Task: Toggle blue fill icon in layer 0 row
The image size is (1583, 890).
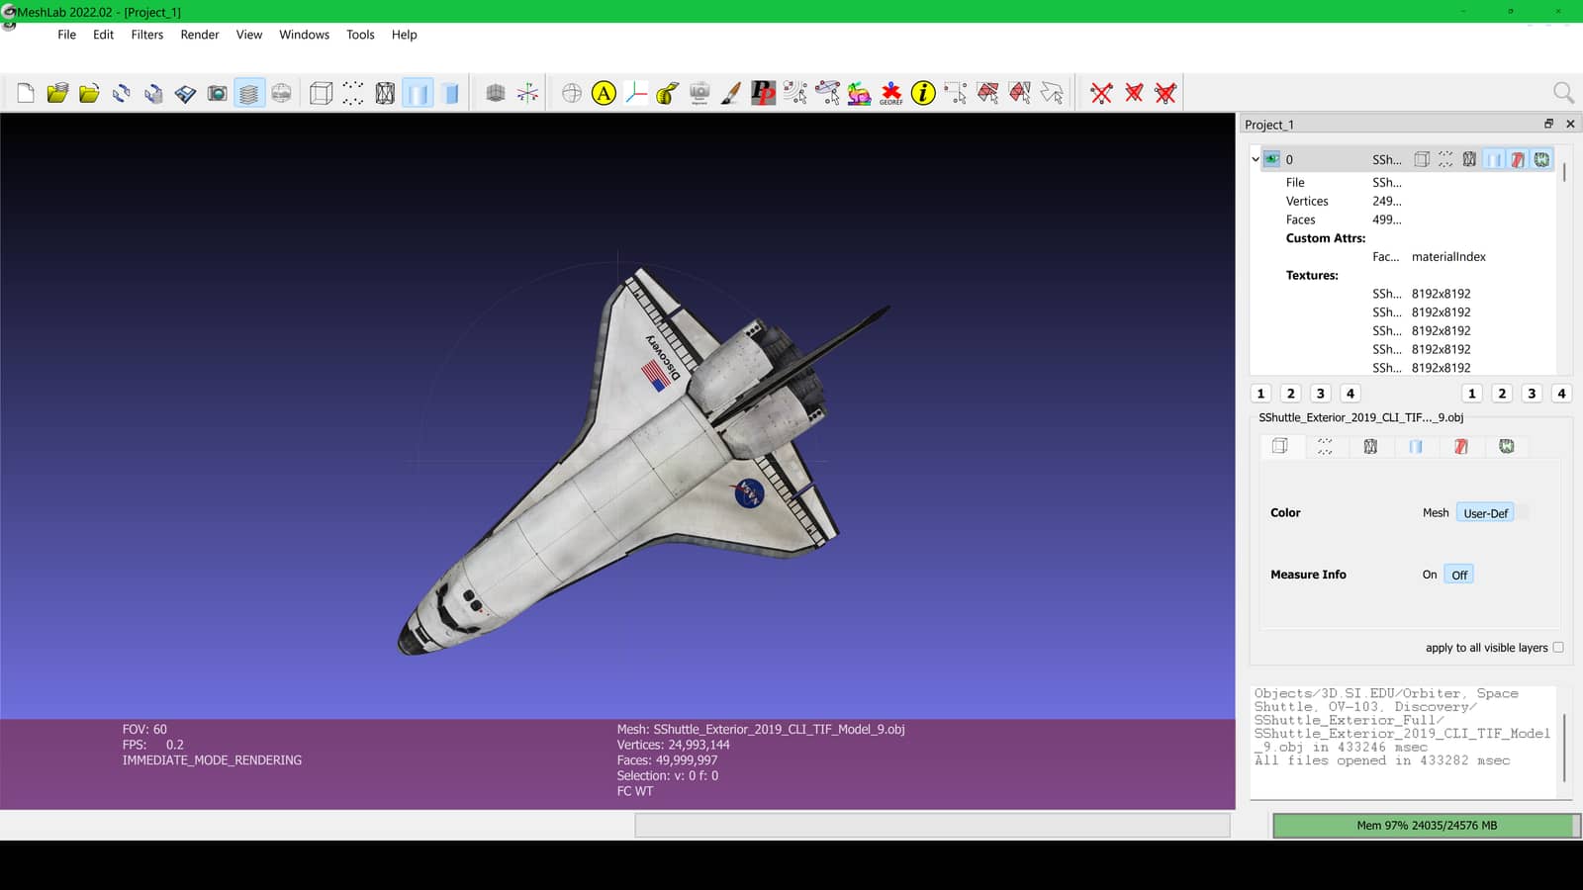Action: pos(1494,159)
